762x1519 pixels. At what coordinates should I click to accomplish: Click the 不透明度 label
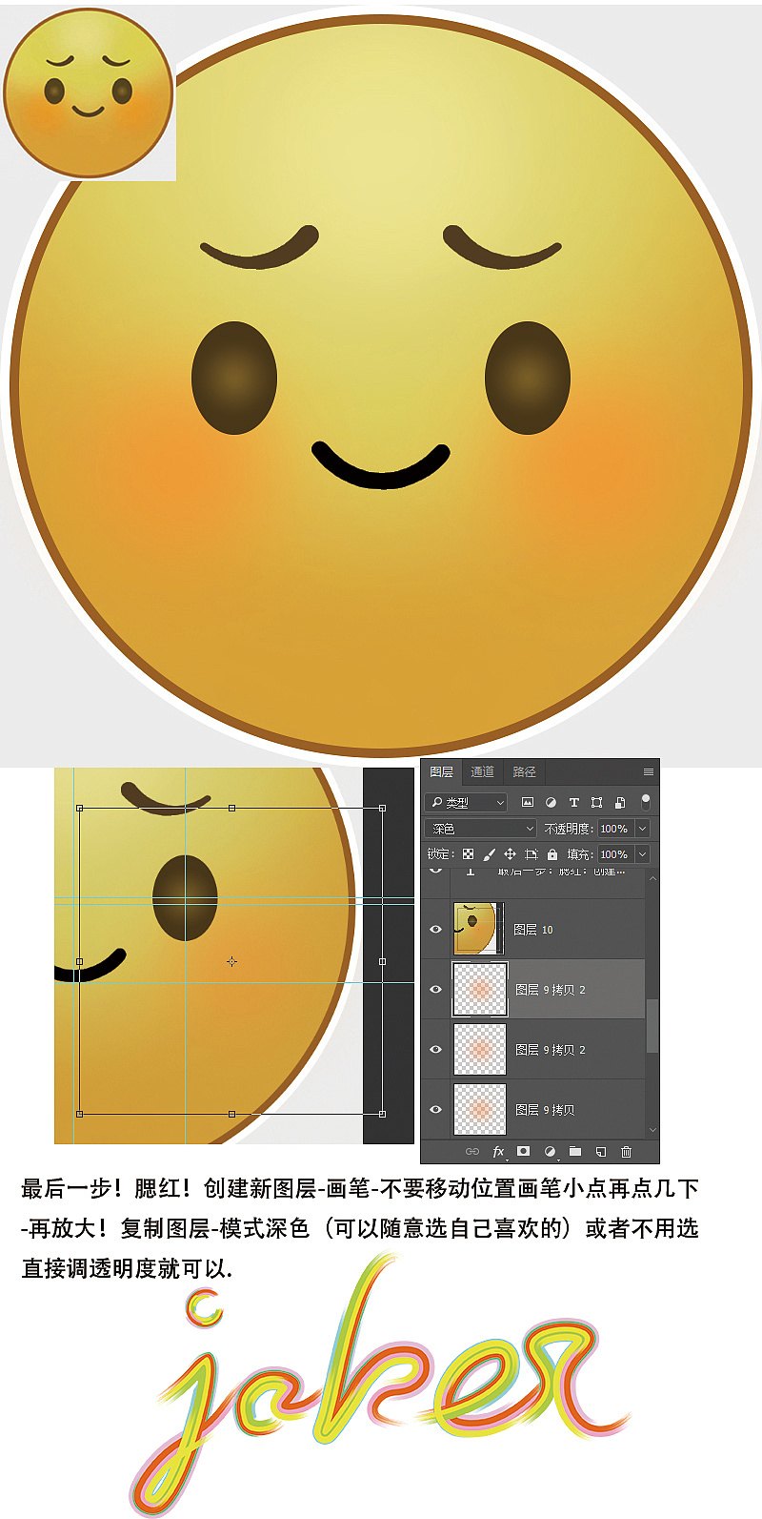tap(569, 829)
